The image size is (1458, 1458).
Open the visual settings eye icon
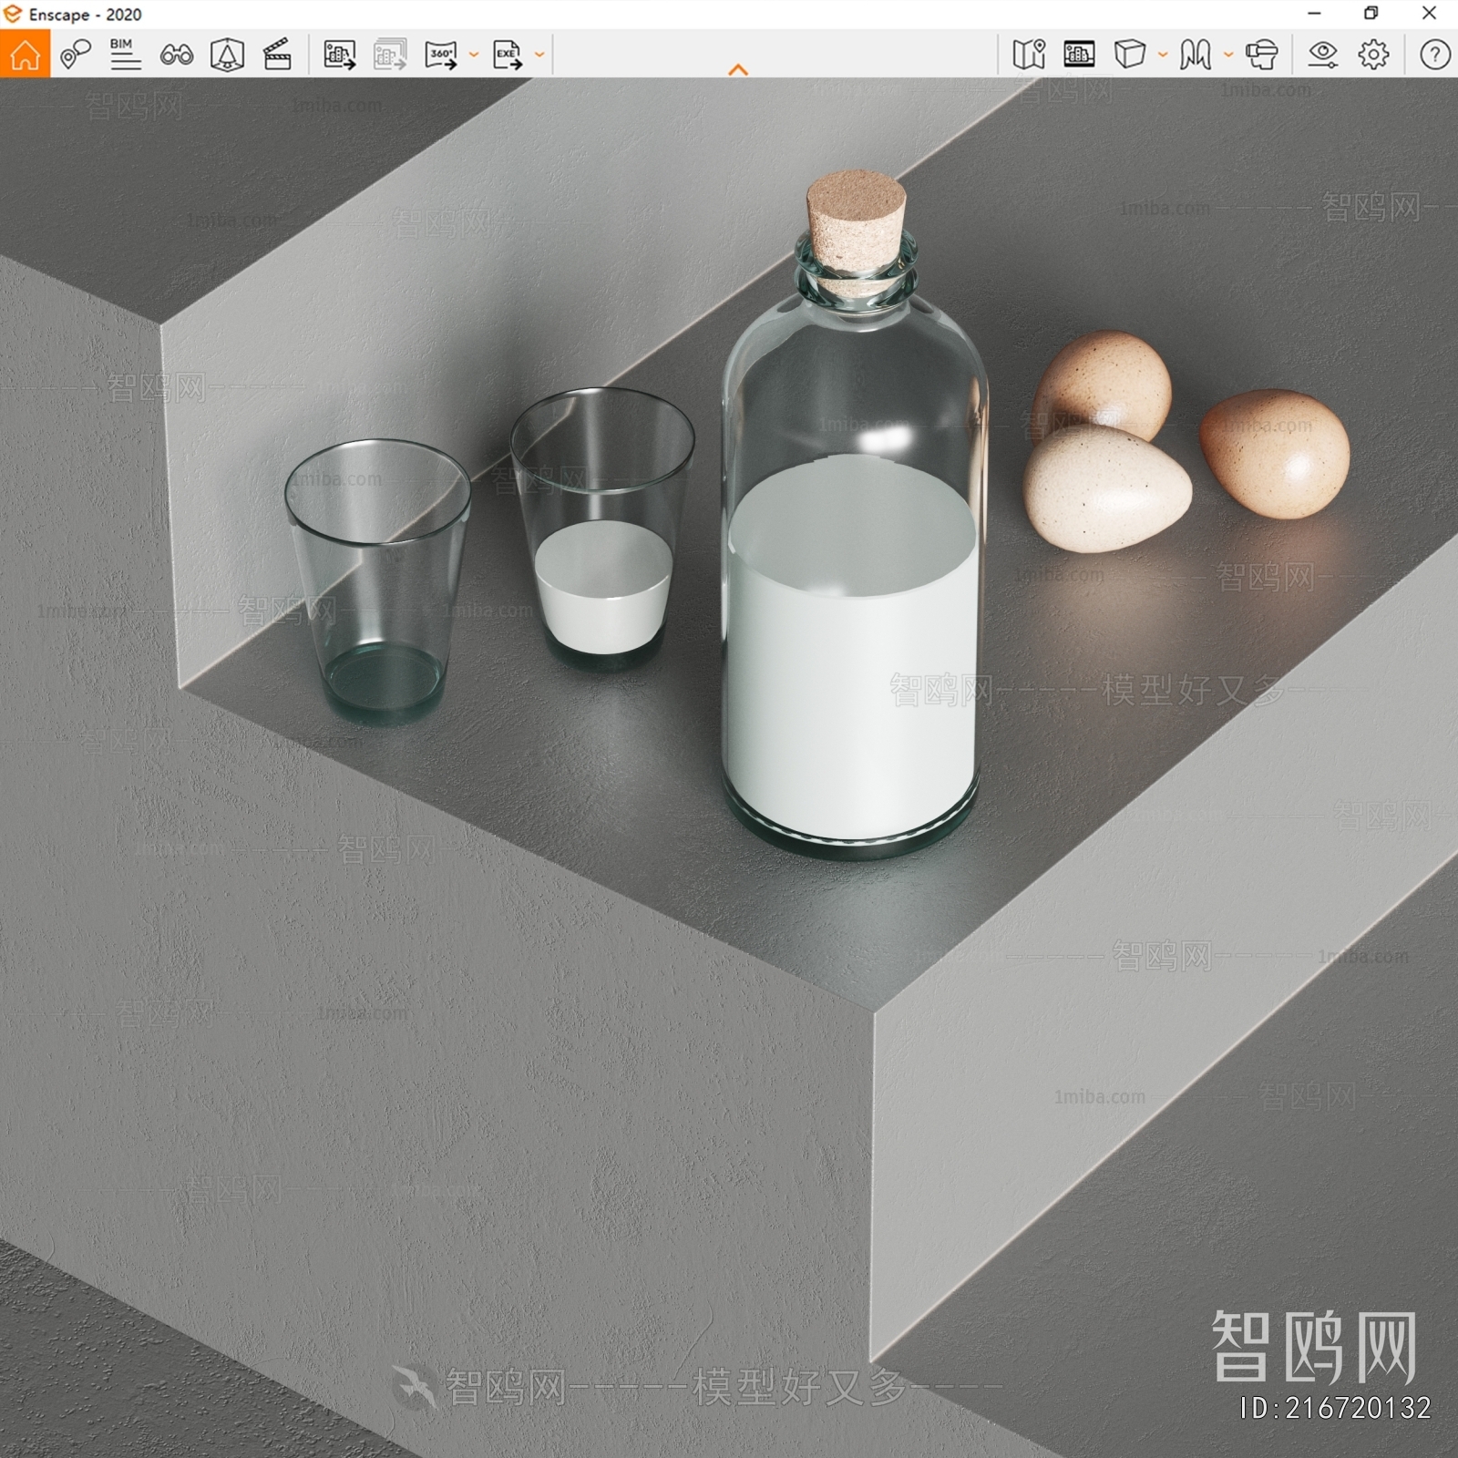[x=1322, y=55]
